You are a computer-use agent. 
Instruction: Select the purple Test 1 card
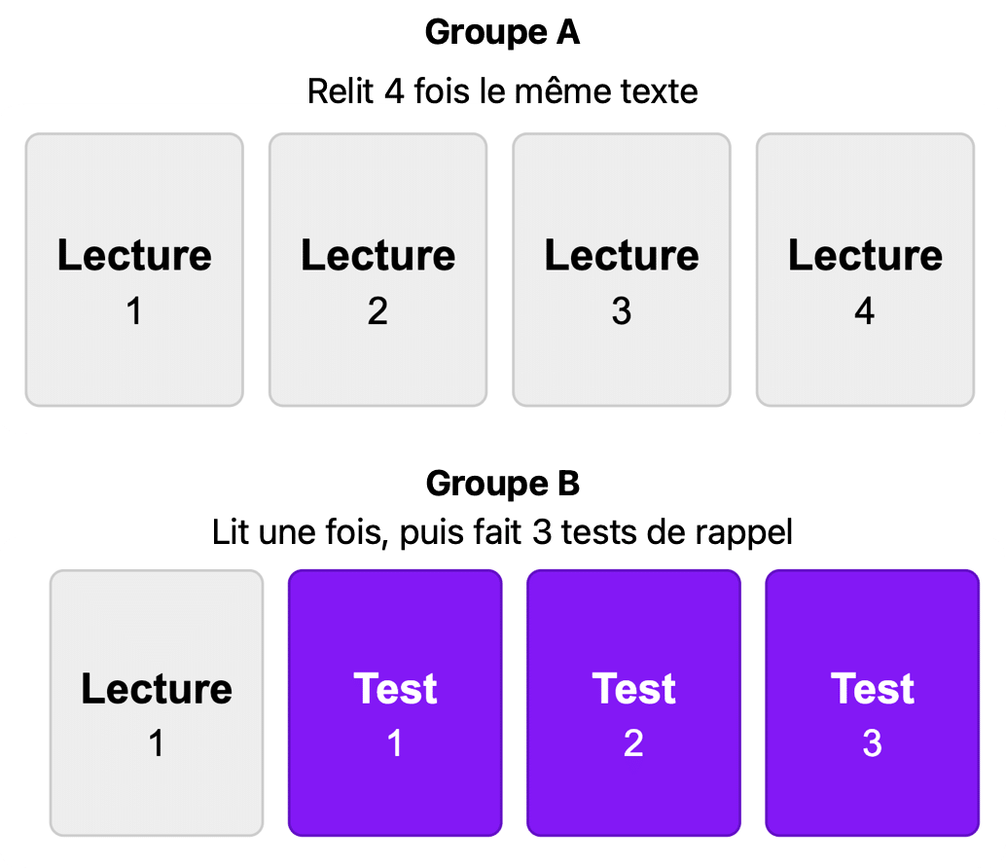point(395,703)
